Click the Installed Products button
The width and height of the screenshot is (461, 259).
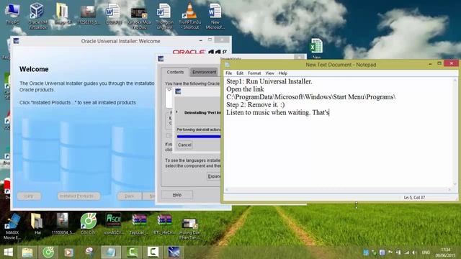79,196
